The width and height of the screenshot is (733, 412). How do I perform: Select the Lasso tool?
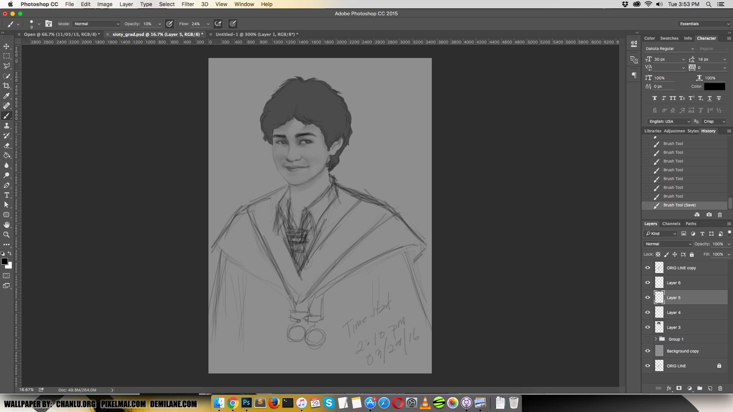click(x=6, y=66)
